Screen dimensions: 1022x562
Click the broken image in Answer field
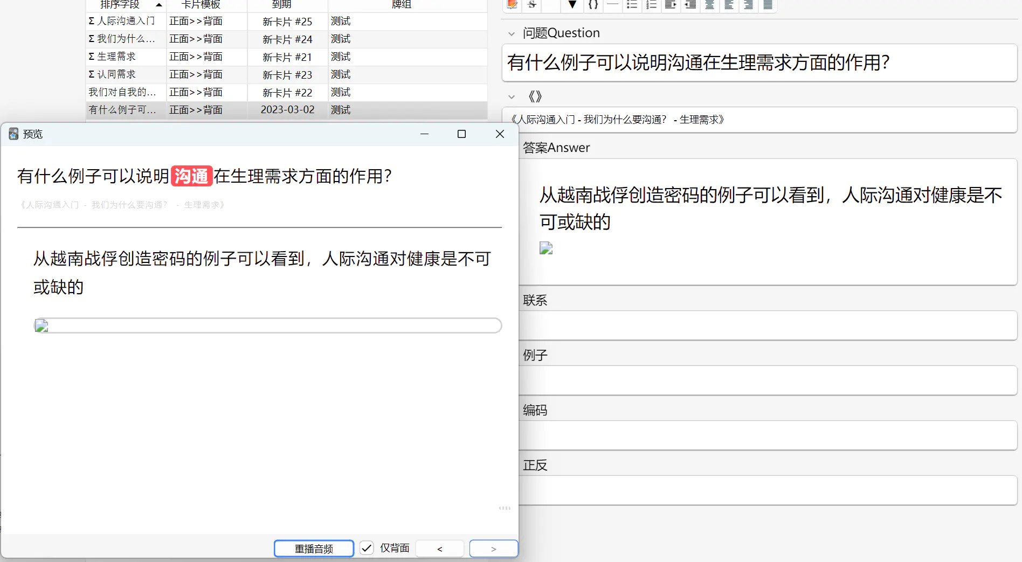tap(546, 248)
